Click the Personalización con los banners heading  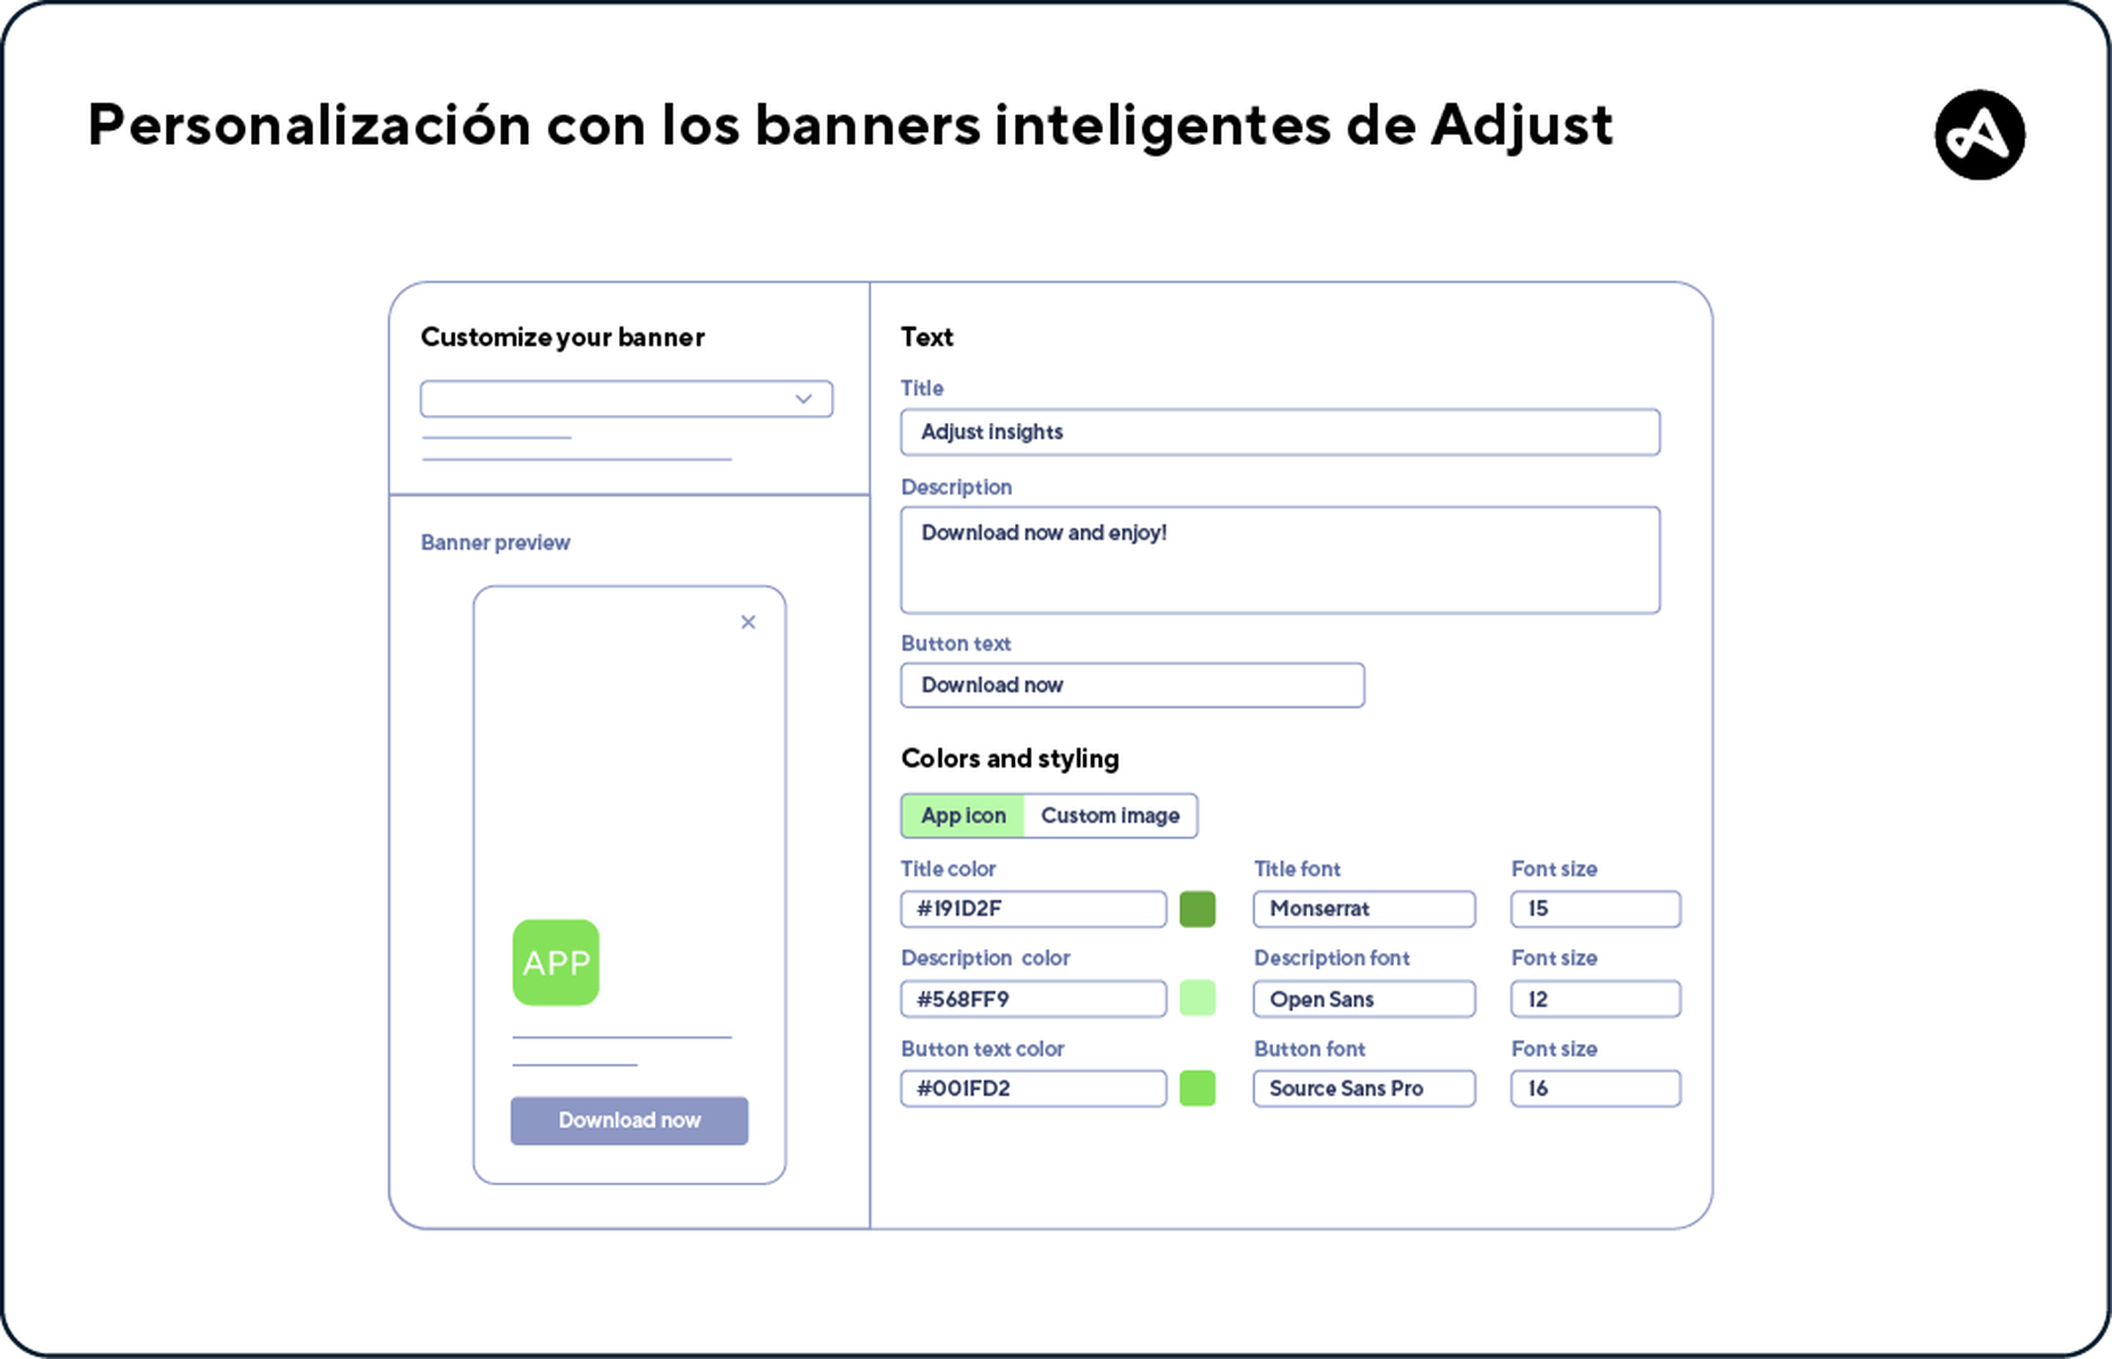pos(851,125)
